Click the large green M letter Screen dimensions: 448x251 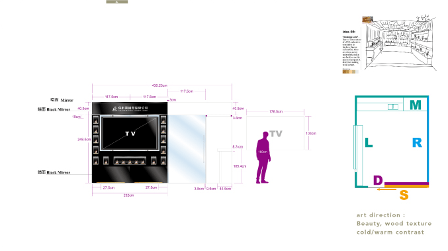tap(416, 105)
